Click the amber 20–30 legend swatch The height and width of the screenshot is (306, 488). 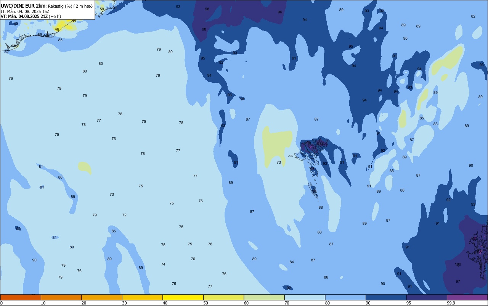102,297
